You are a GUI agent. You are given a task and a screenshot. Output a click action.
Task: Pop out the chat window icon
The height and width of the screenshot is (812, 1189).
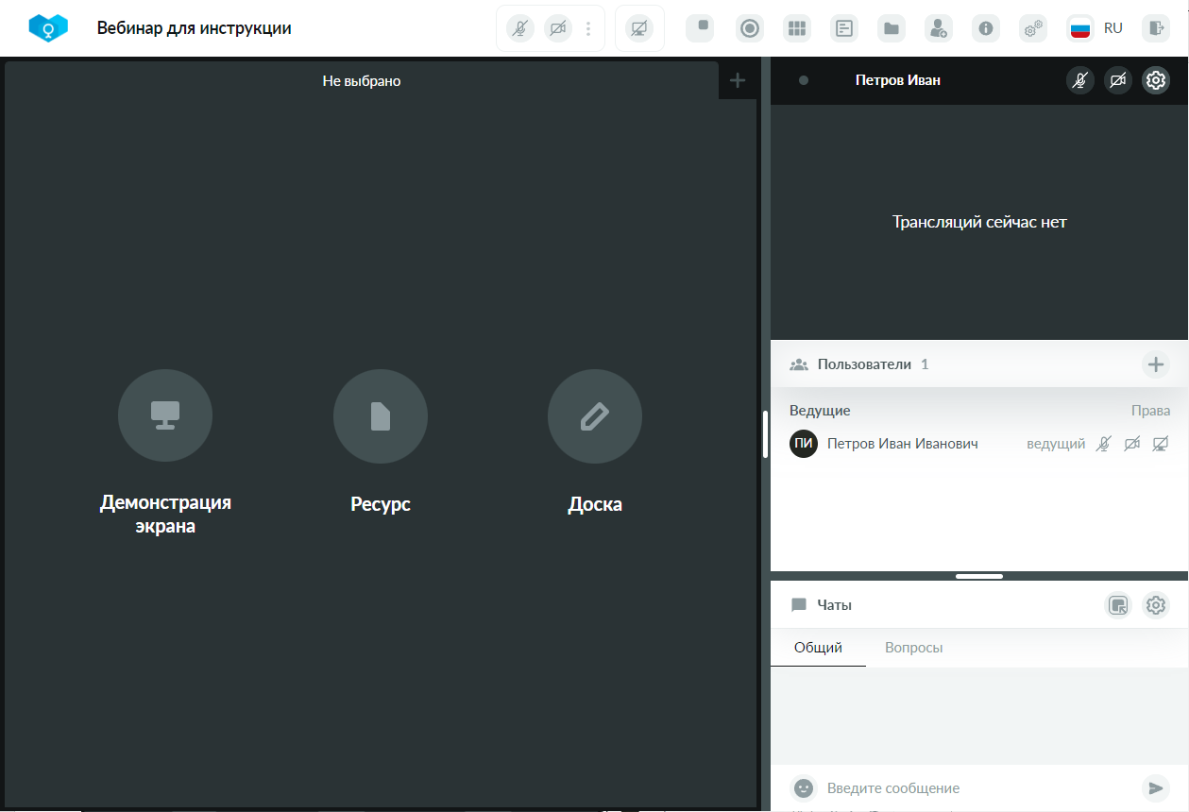click(1118, 605)
